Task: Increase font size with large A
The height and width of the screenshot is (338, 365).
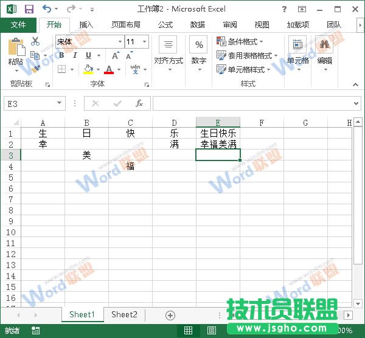Action: pos(116,55)
